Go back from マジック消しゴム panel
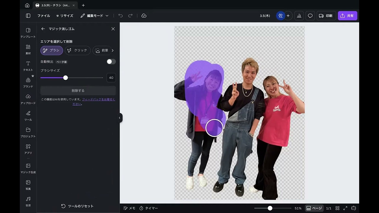The image size is (379, 213). [x=43, y=29]
